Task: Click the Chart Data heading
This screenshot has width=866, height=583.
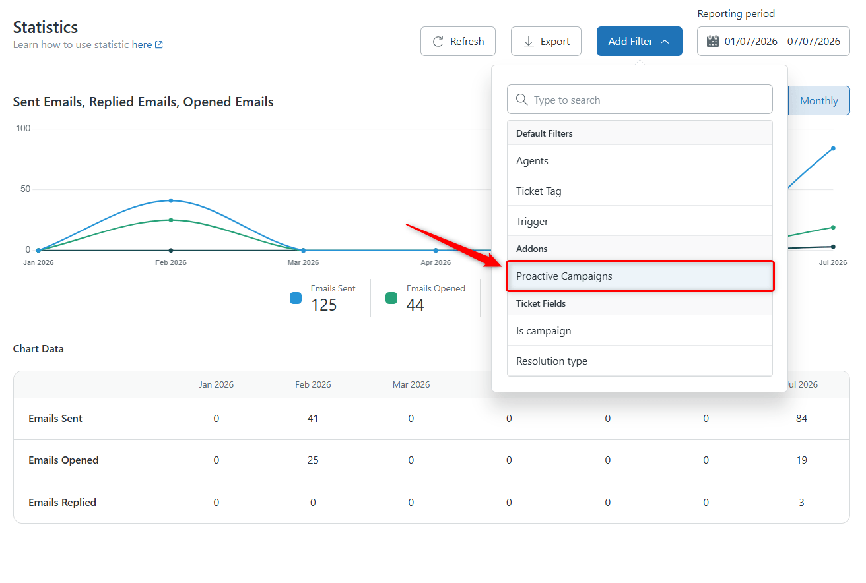Action: [x=38, y=348]
